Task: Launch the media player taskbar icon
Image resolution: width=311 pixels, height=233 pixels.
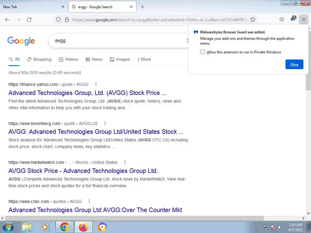Action: [45, 227]
